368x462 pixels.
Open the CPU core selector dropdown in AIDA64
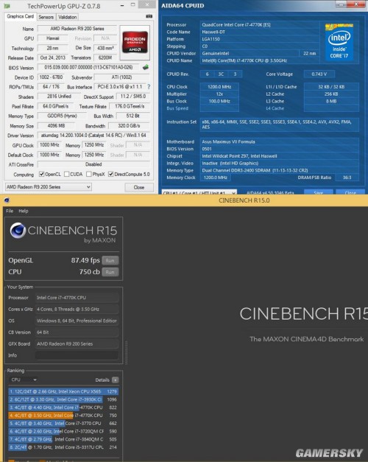click(199, 192)
